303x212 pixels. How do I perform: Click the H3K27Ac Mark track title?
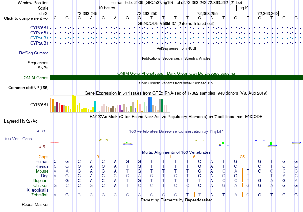176,117
